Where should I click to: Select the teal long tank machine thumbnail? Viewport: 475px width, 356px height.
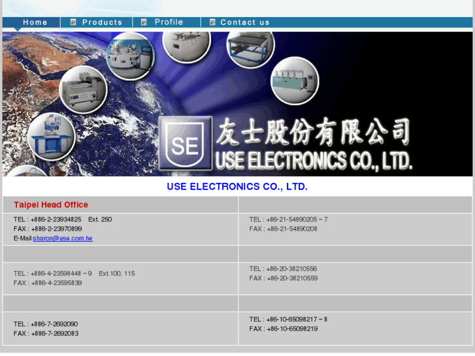(295, 80)
